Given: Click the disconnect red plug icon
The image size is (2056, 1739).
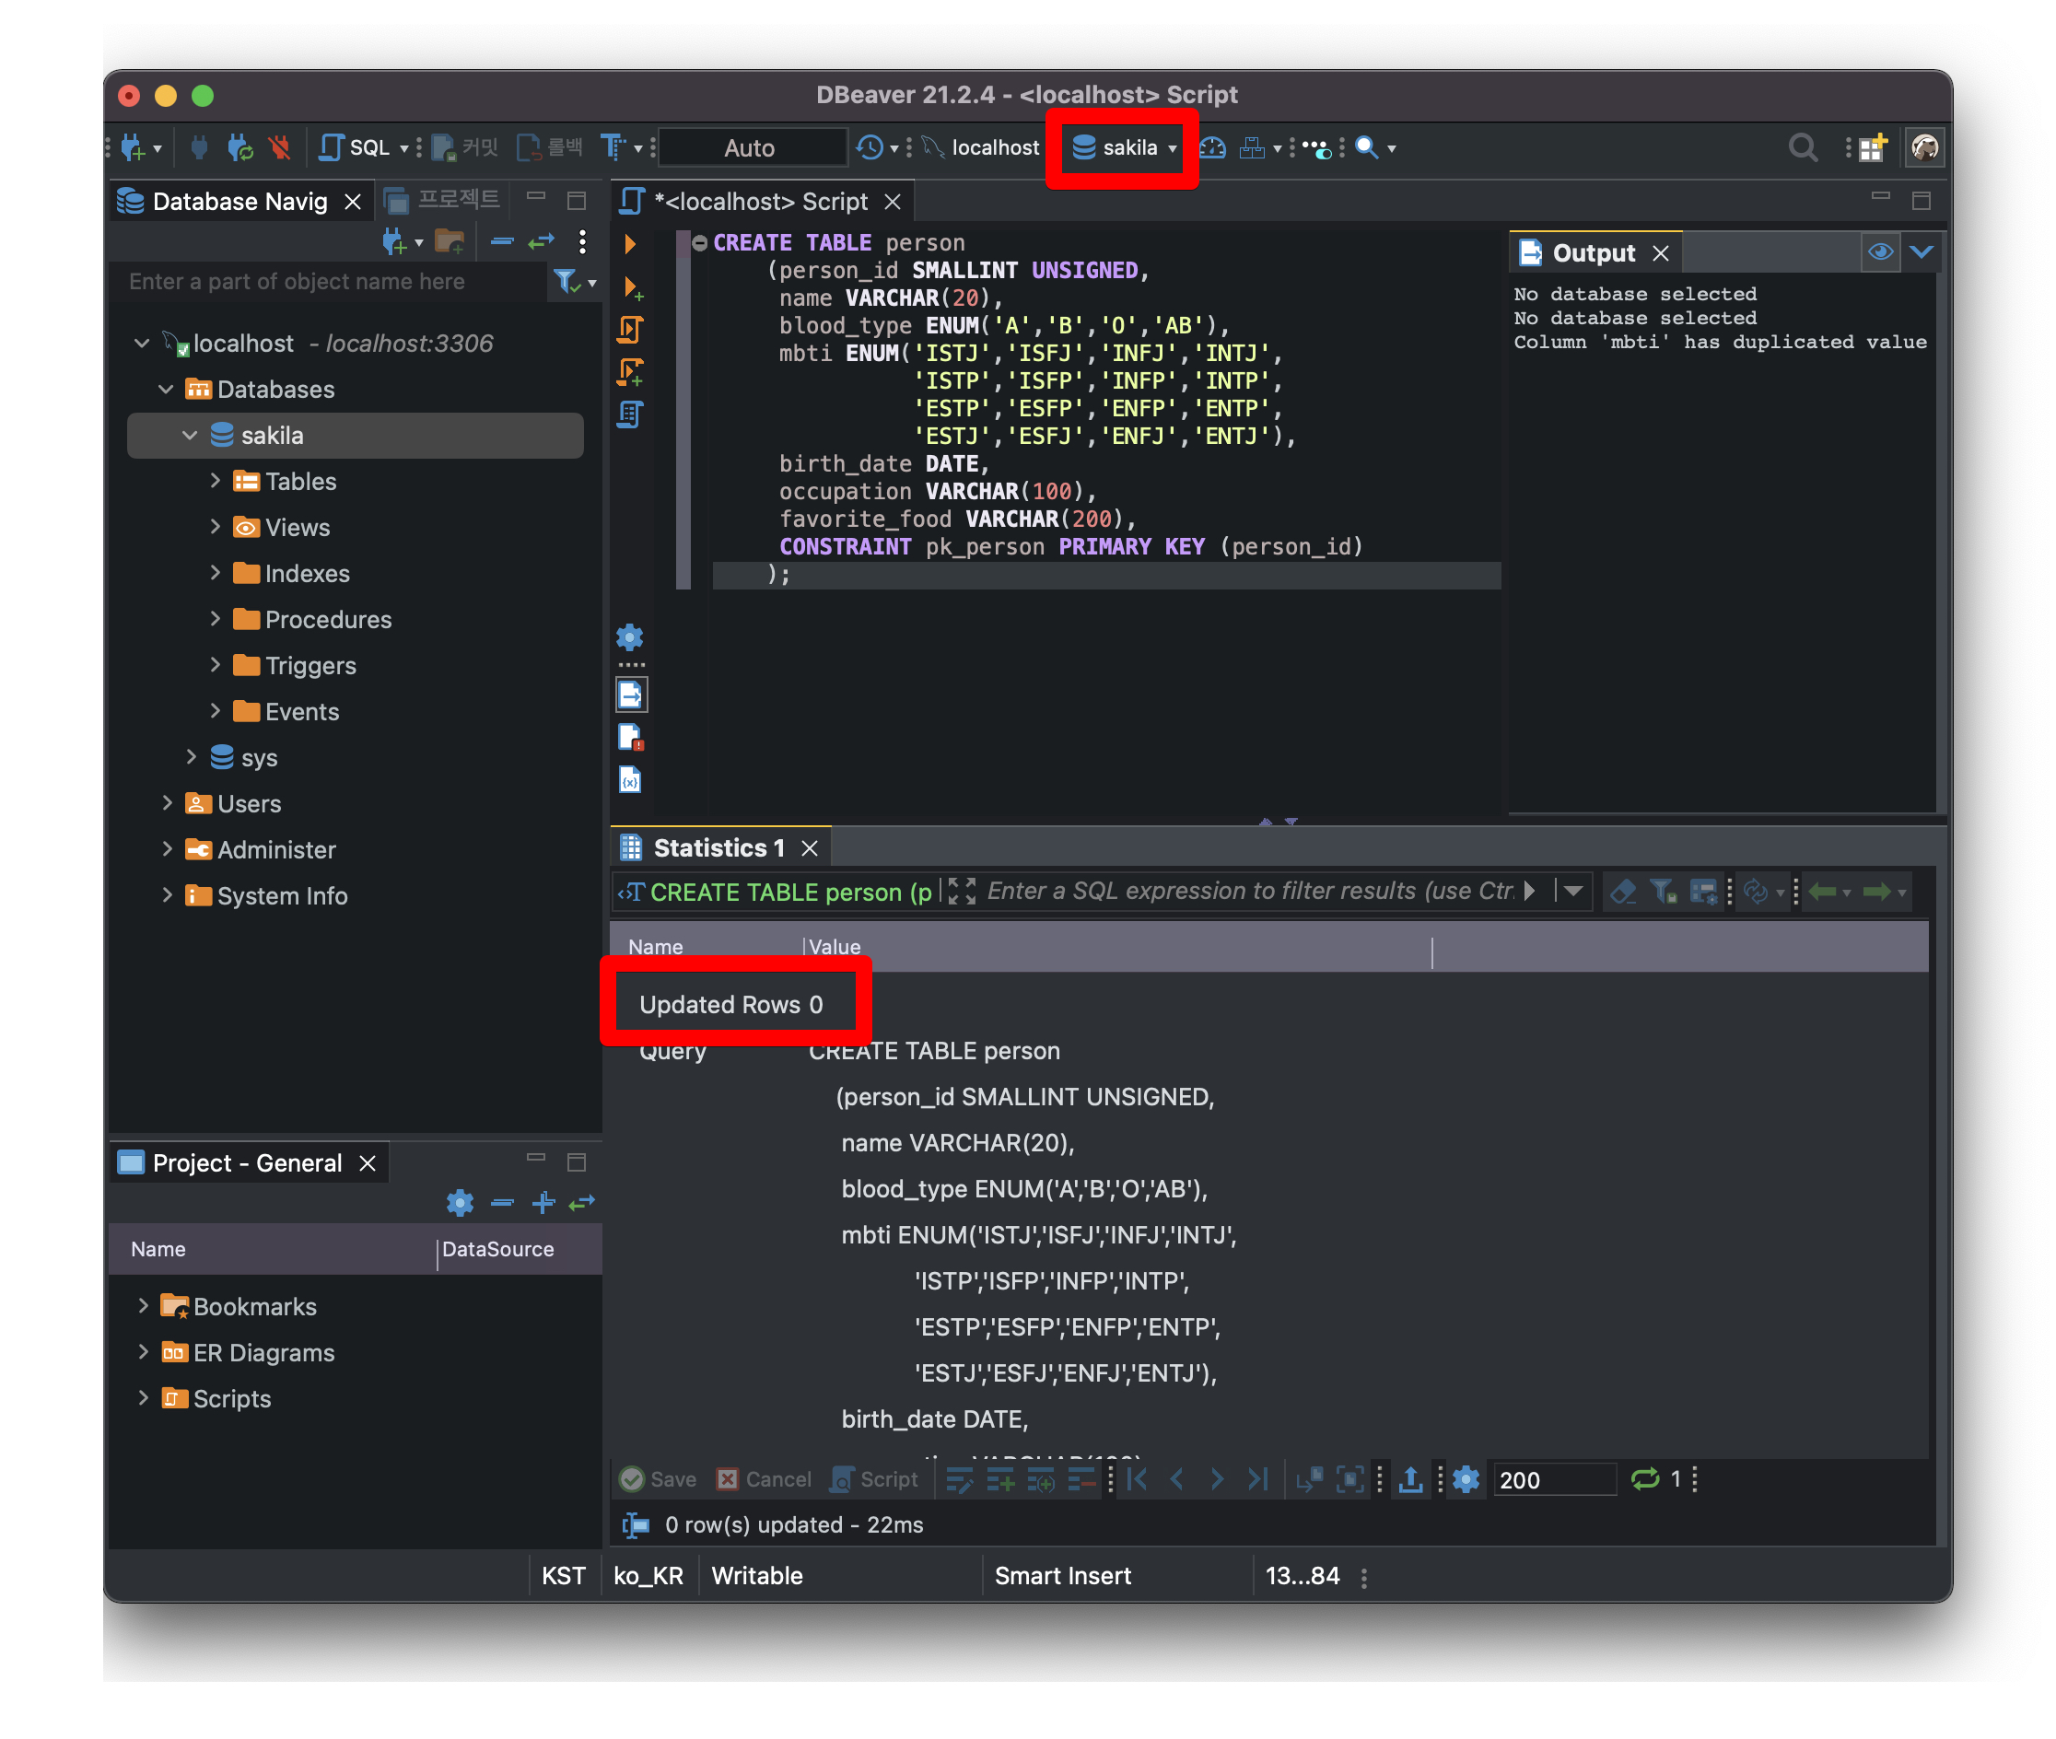Looking at the screenshot, I should click(x=280, y=148).
